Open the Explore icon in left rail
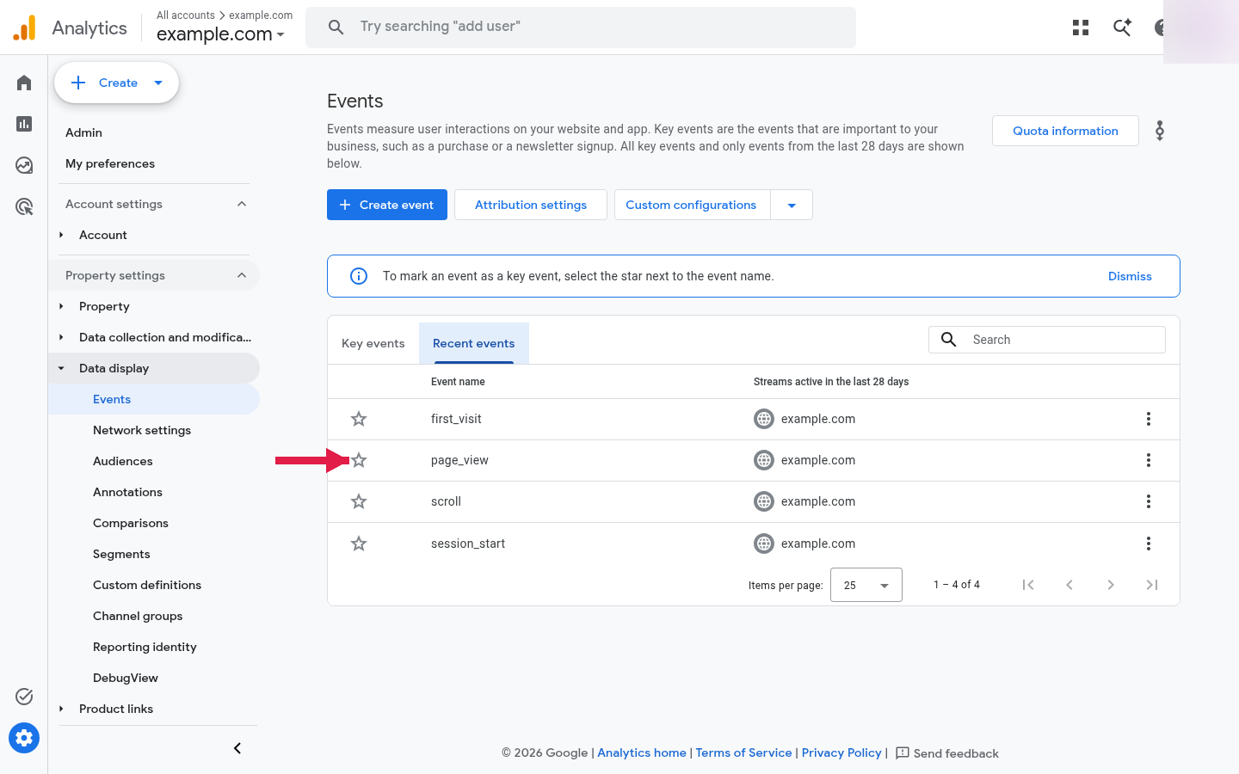 [x=24, y=165]
